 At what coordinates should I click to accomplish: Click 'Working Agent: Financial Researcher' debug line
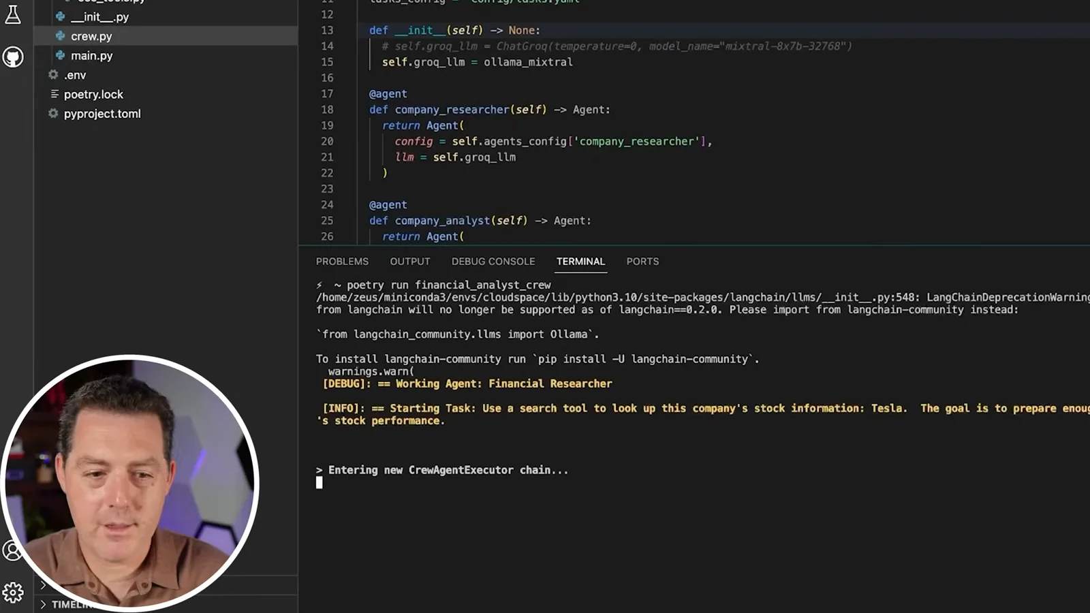(x=467, y=384)
